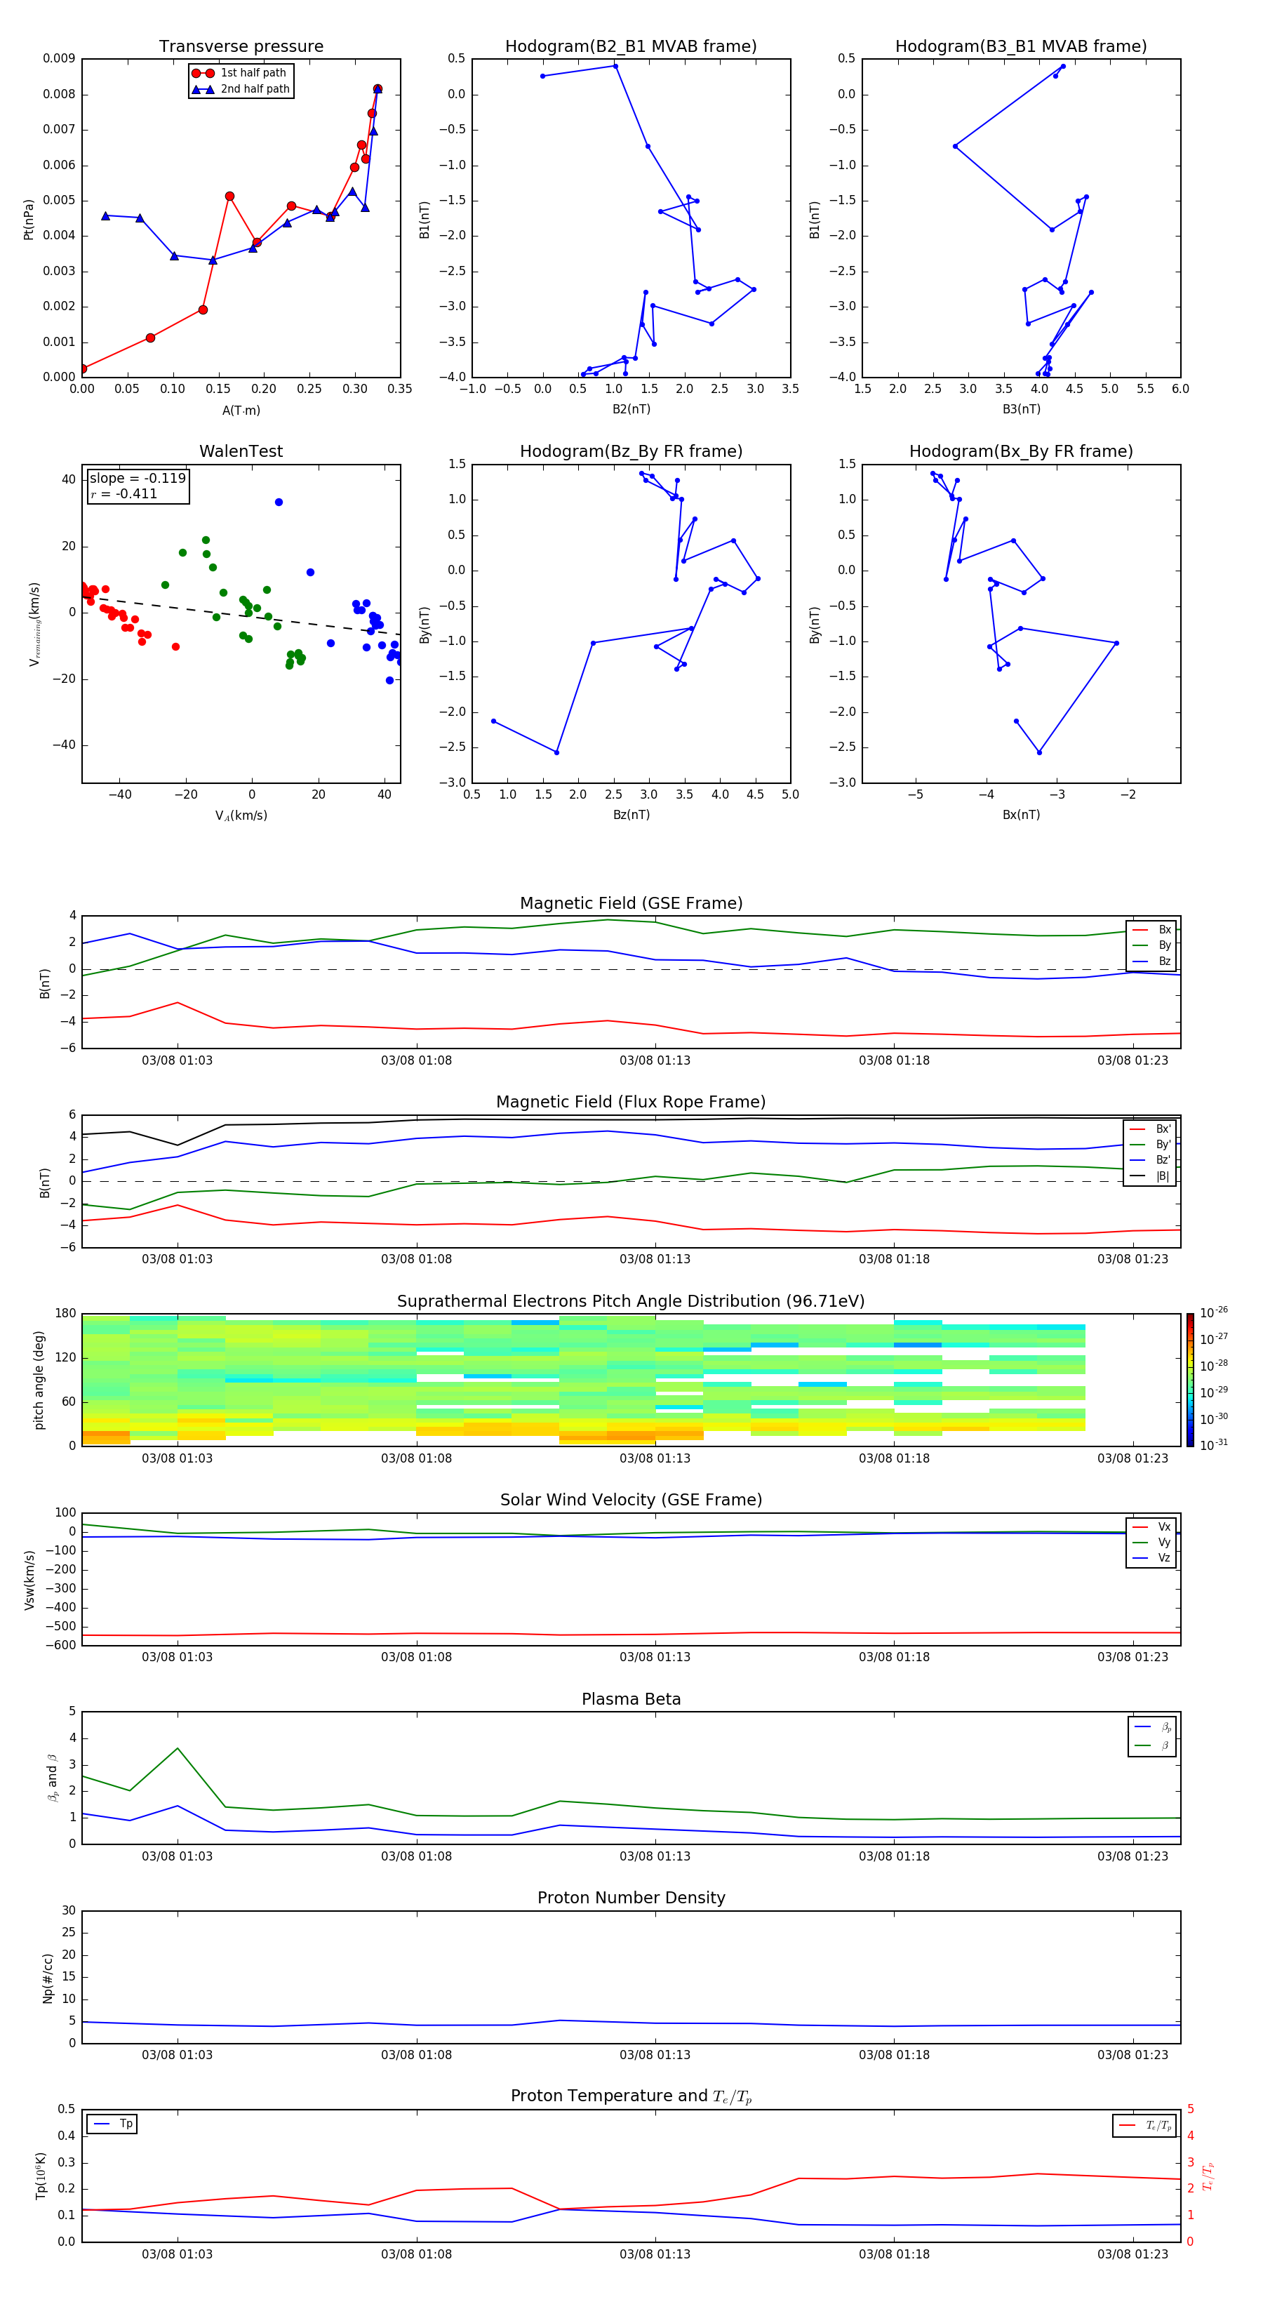This screenshot has width=1263, height=2316.
Task: Click the 'By' legend entry in GSE field plot
Action: (x=1151, y=946)
